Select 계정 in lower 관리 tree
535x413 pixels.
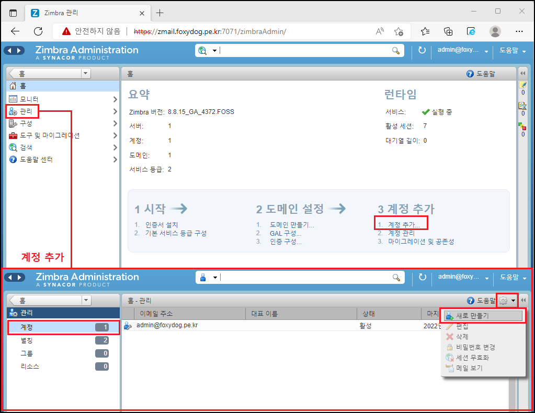click(x=63, y=327)
